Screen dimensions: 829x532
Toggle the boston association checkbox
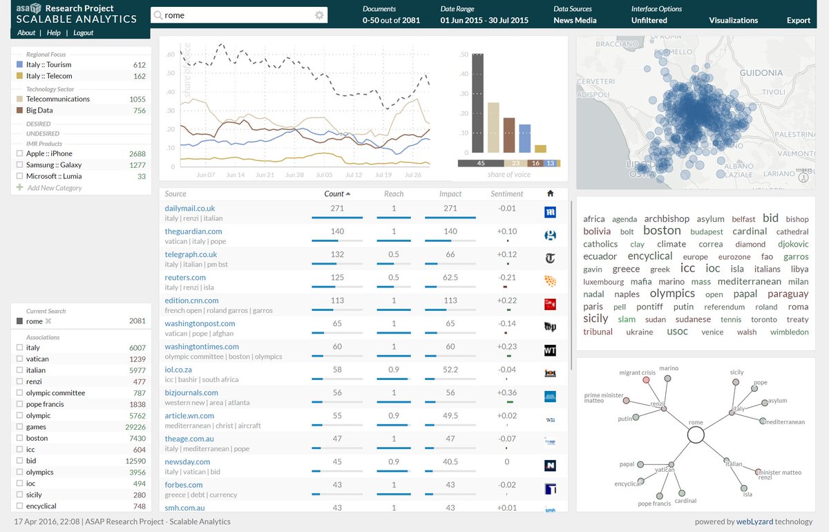[x=19, y=438]
